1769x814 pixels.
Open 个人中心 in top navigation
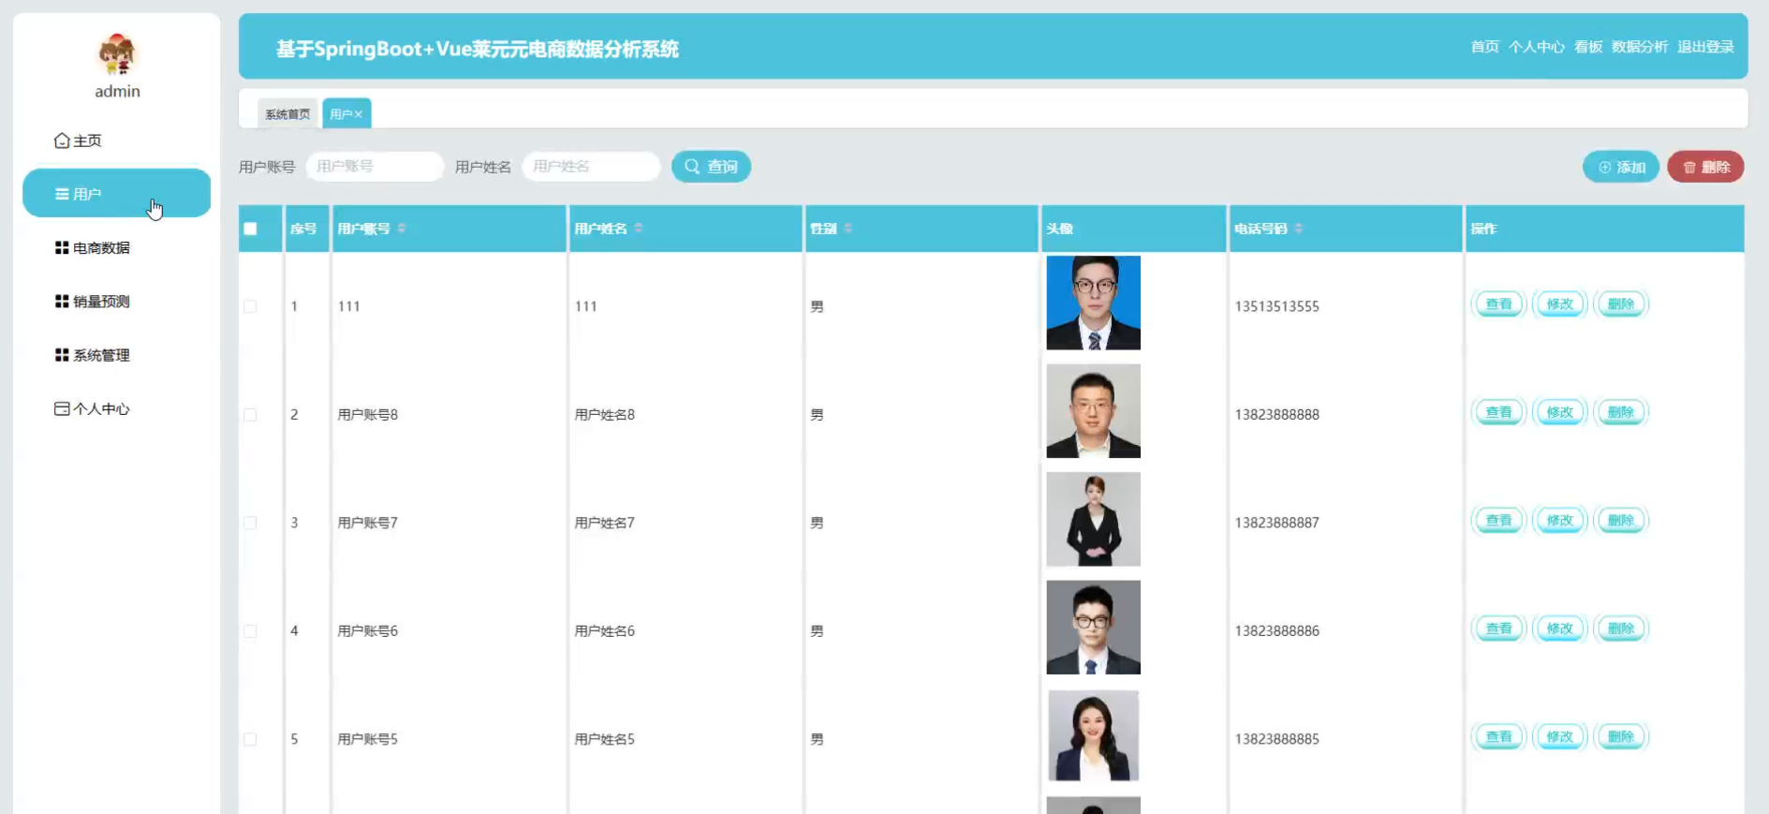1536,47
